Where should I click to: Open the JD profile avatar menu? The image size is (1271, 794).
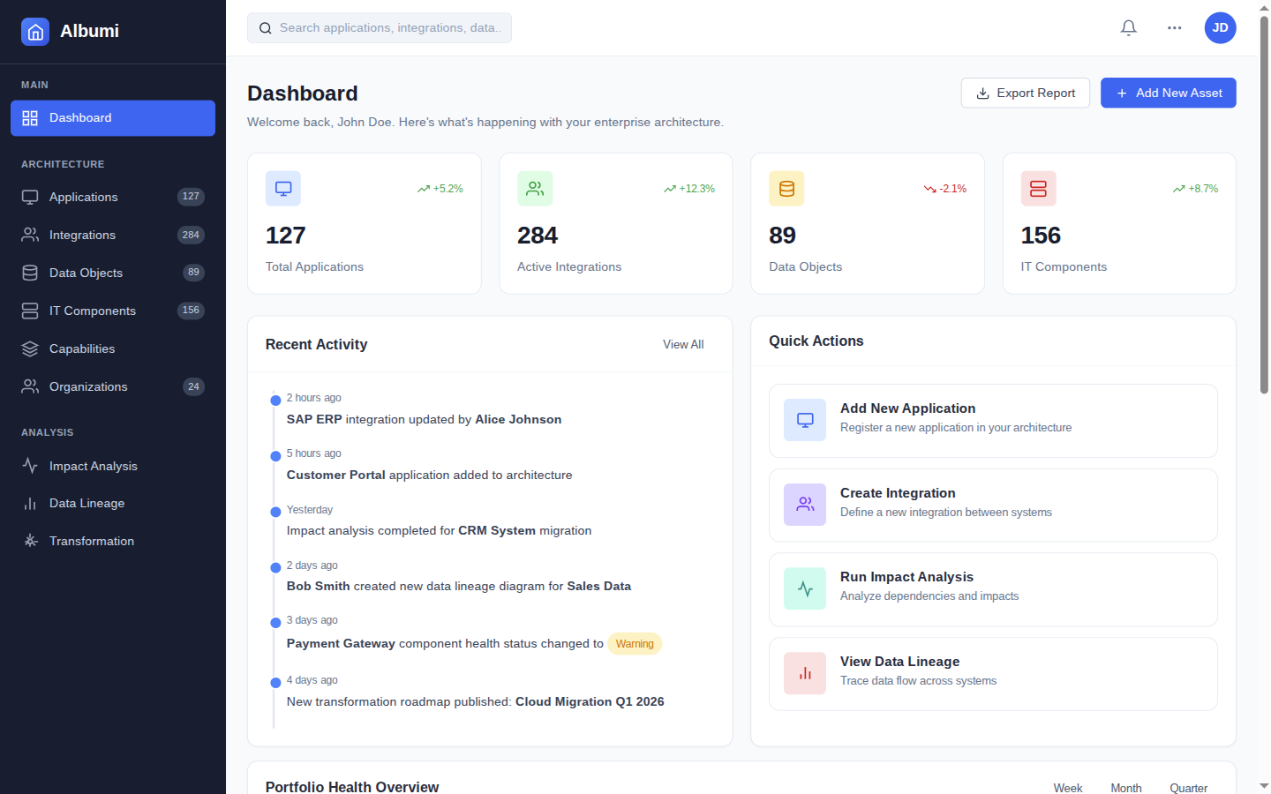click(1220, 27)
